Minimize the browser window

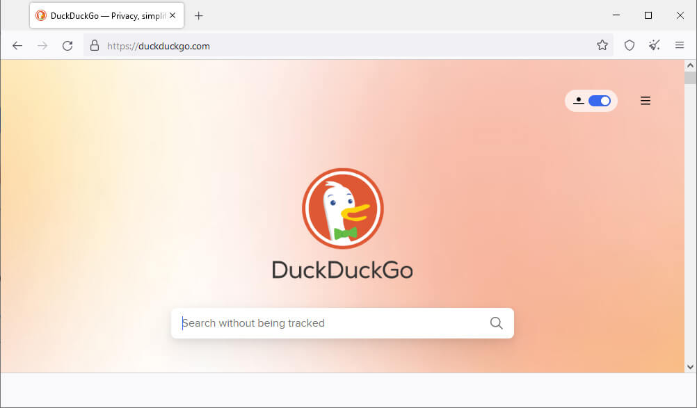pos(616,15)
